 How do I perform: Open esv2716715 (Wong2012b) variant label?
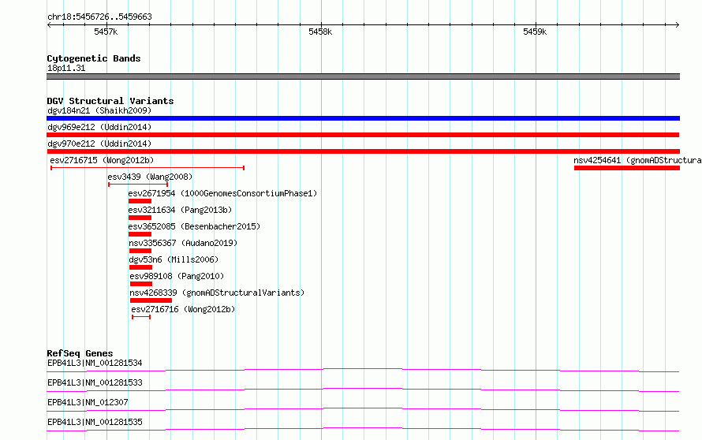pos(102,160)
